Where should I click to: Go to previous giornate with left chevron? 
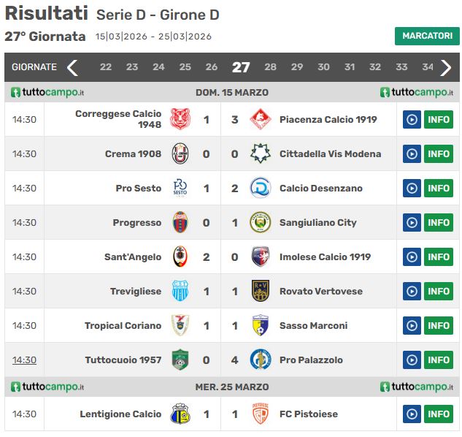(72, 67)
